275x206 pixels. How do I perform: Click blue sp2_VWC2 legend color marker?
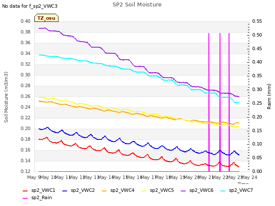coord(65,191)
